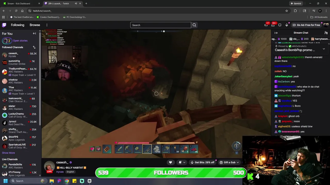Open the apps grid in bookmarks bar
The width and height of the screenshot is (330, 185).
coord(3,17)
